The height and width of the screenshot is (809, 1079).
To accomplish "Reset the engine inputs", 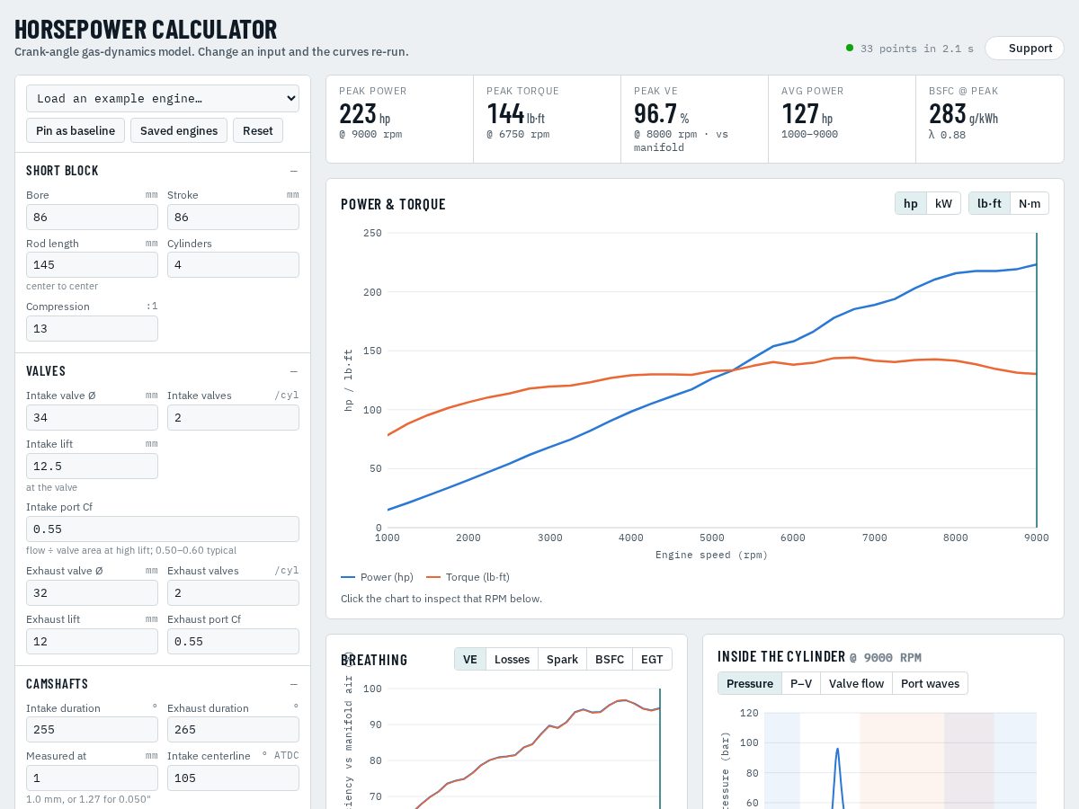I will (258, 130).
